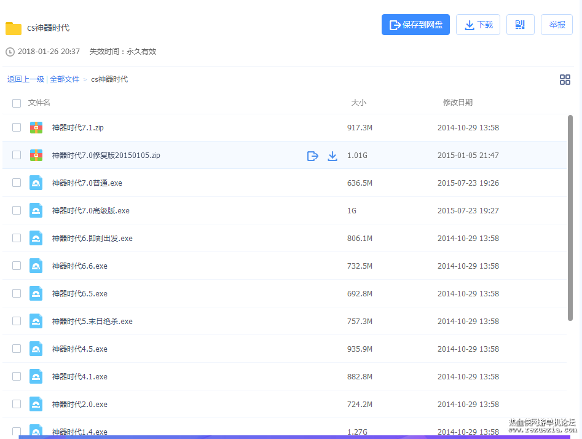The height and width of the screenshot is (439, 582).
Task: Check the box for 神器时代4.5.exe
Action: (x=17, y=349)
